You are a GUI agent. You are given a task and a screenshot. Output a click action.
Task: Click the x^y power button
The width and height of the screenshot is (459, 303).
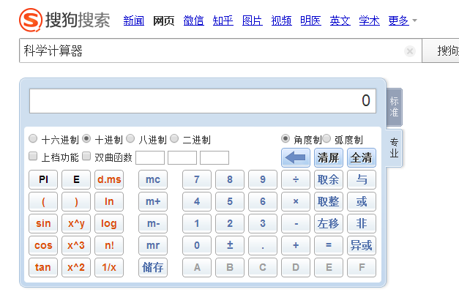76,223
